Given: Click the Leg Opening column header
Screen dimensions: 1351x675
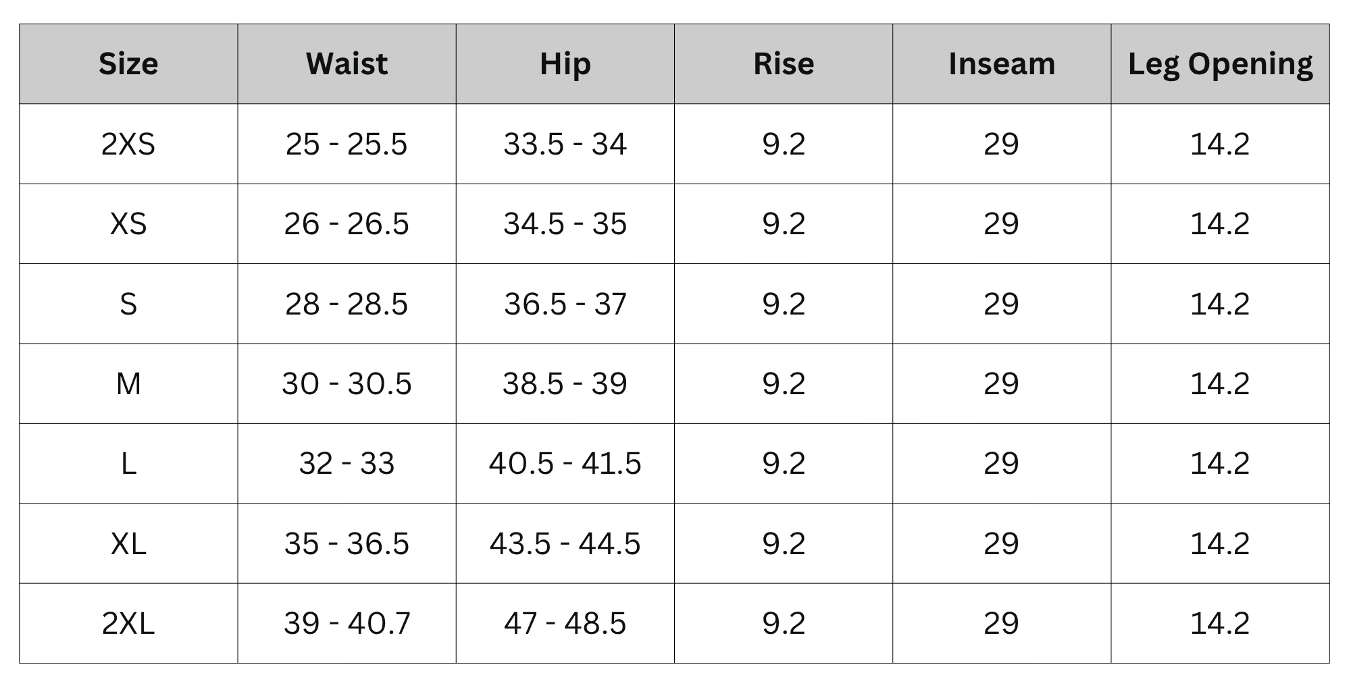Looking at the screenshot, I should (1220, 64).
